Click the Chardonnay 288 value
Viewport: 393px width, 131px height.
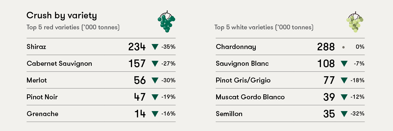coord(326,47)
